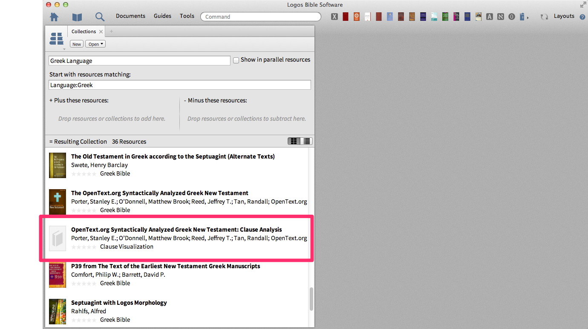Open the Library book icon
Viewport: 588px width, 329px height.
(77, 17)
